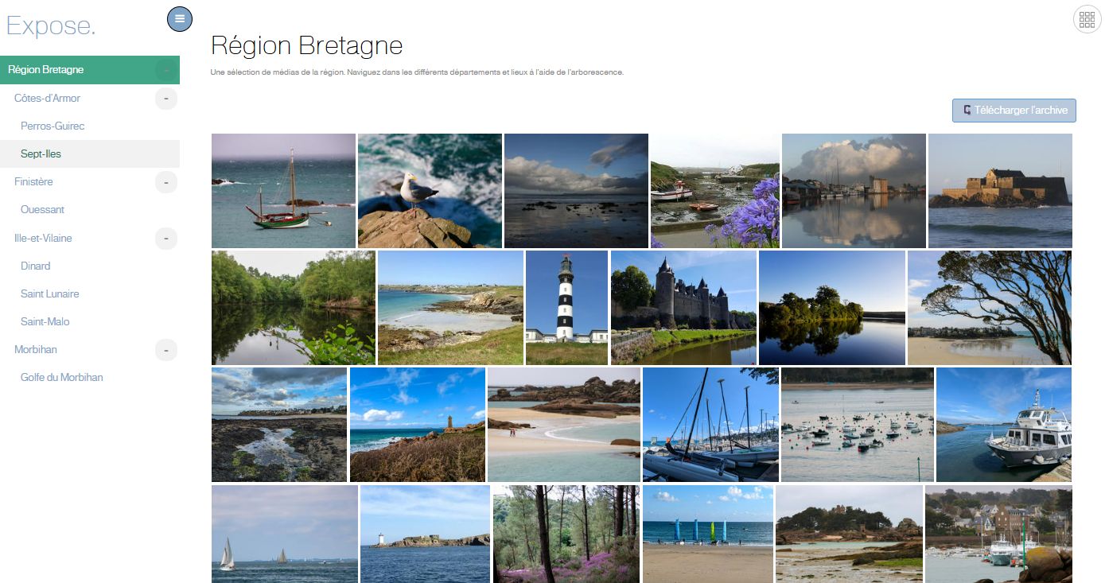The height and width of the screenshot is (583, 1105).
Task: Open the white motor yacht at dock photo
Action: [x=1004, y=425]
